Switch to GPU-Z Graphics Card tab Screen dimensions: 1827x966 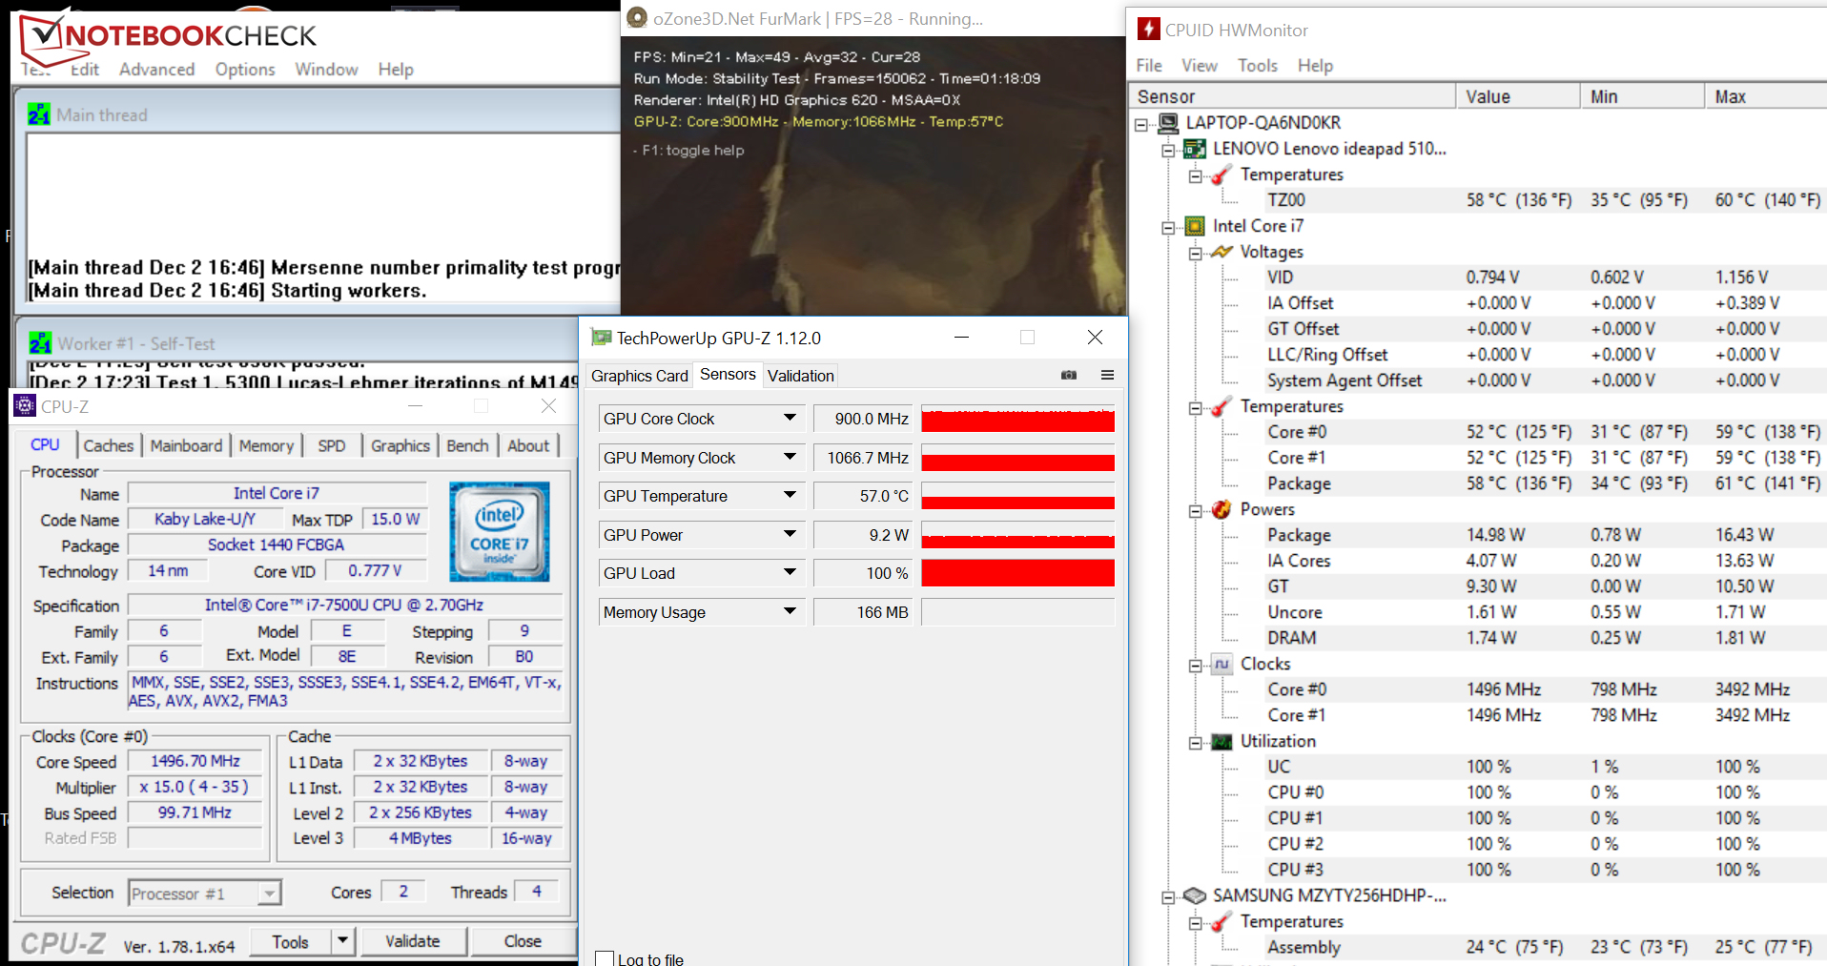tap(640, 376)
